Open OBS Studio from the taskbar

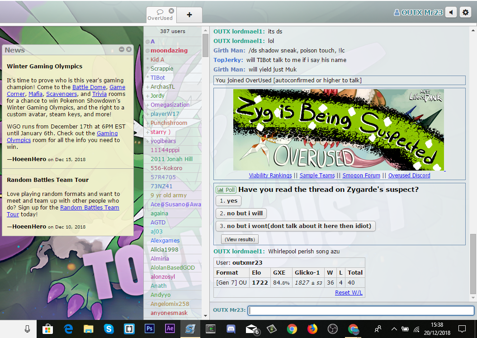point(333,329)
